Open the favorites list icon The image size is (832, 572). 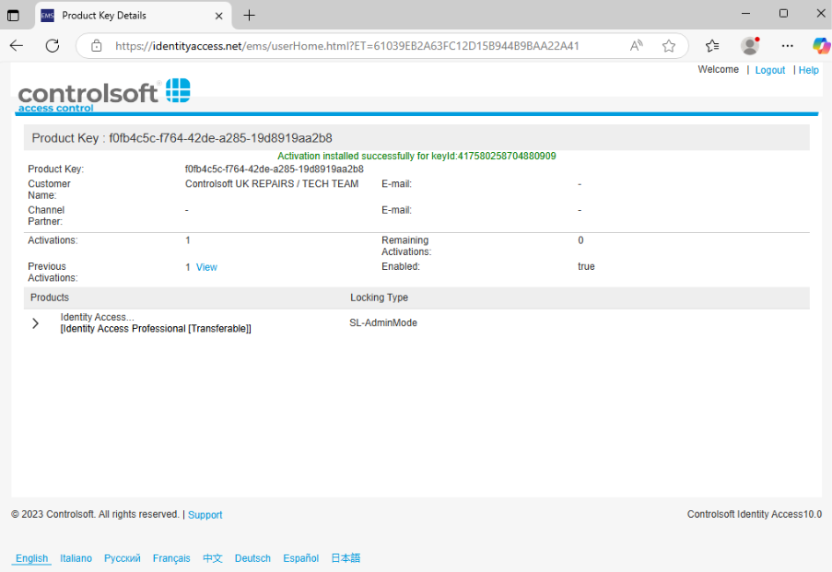(x=712, y=46)
